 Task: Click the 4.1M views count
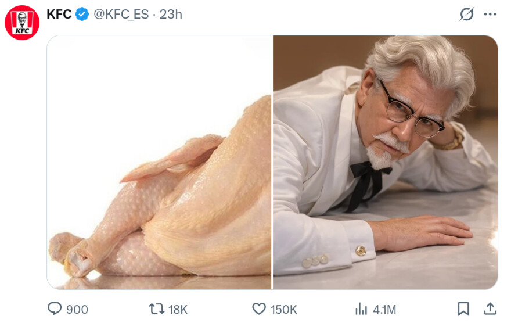pos(384,309)
